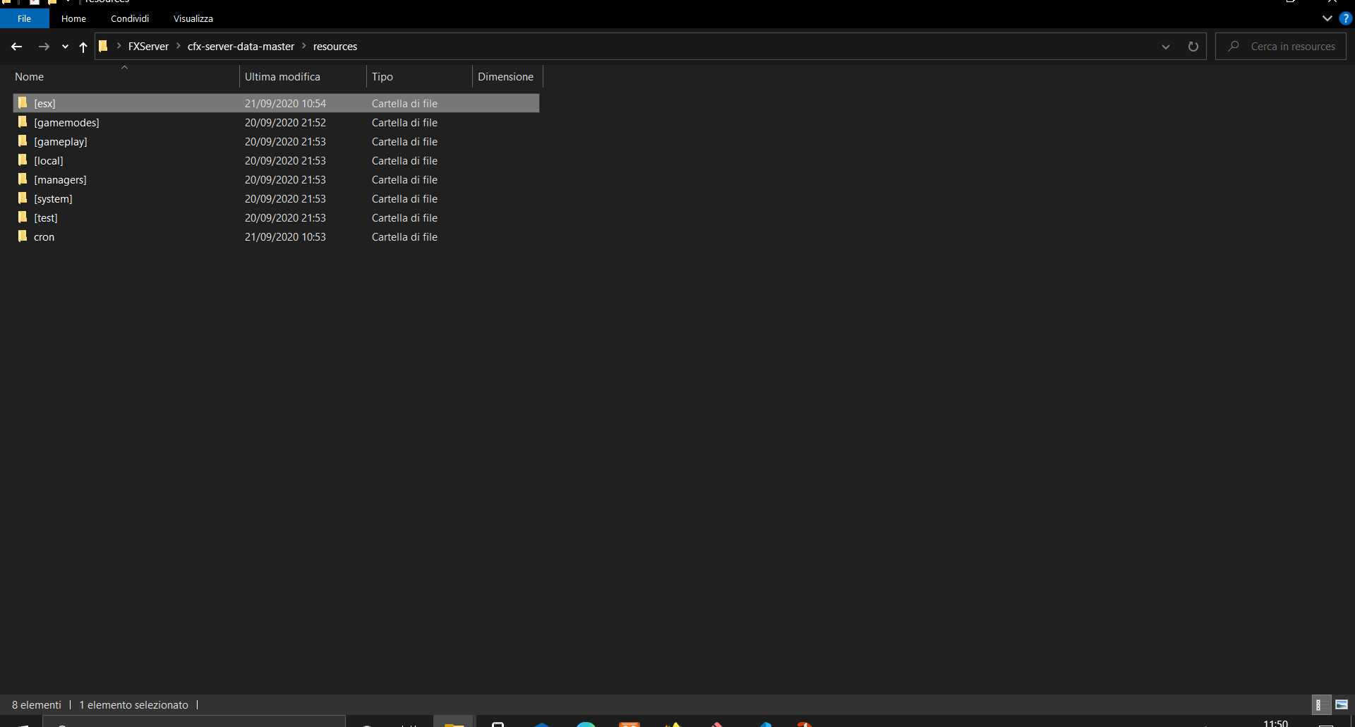Sort files by the Ultima modifica column
Viewport: 1355px width, 727px height.
282,76
